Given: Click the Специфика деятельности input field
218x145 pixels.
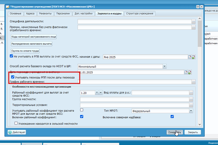Looking at the screenshot, I should coord(135,21).
